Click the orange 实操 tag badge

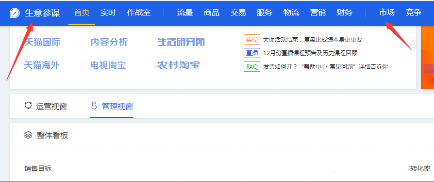252,40
